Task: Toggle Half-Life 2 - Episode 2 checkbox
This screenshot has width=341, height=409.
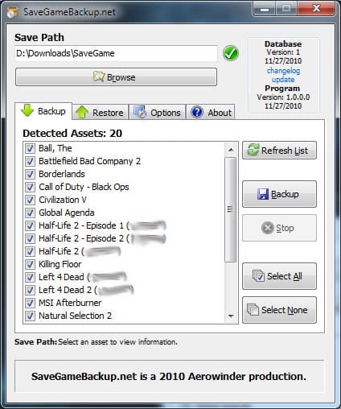Action: pos(30,238)
